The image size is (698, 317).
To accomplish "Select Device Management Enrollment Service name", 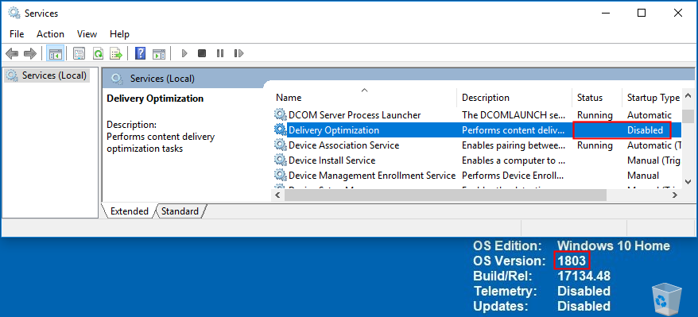I will [x=372, y=176].
